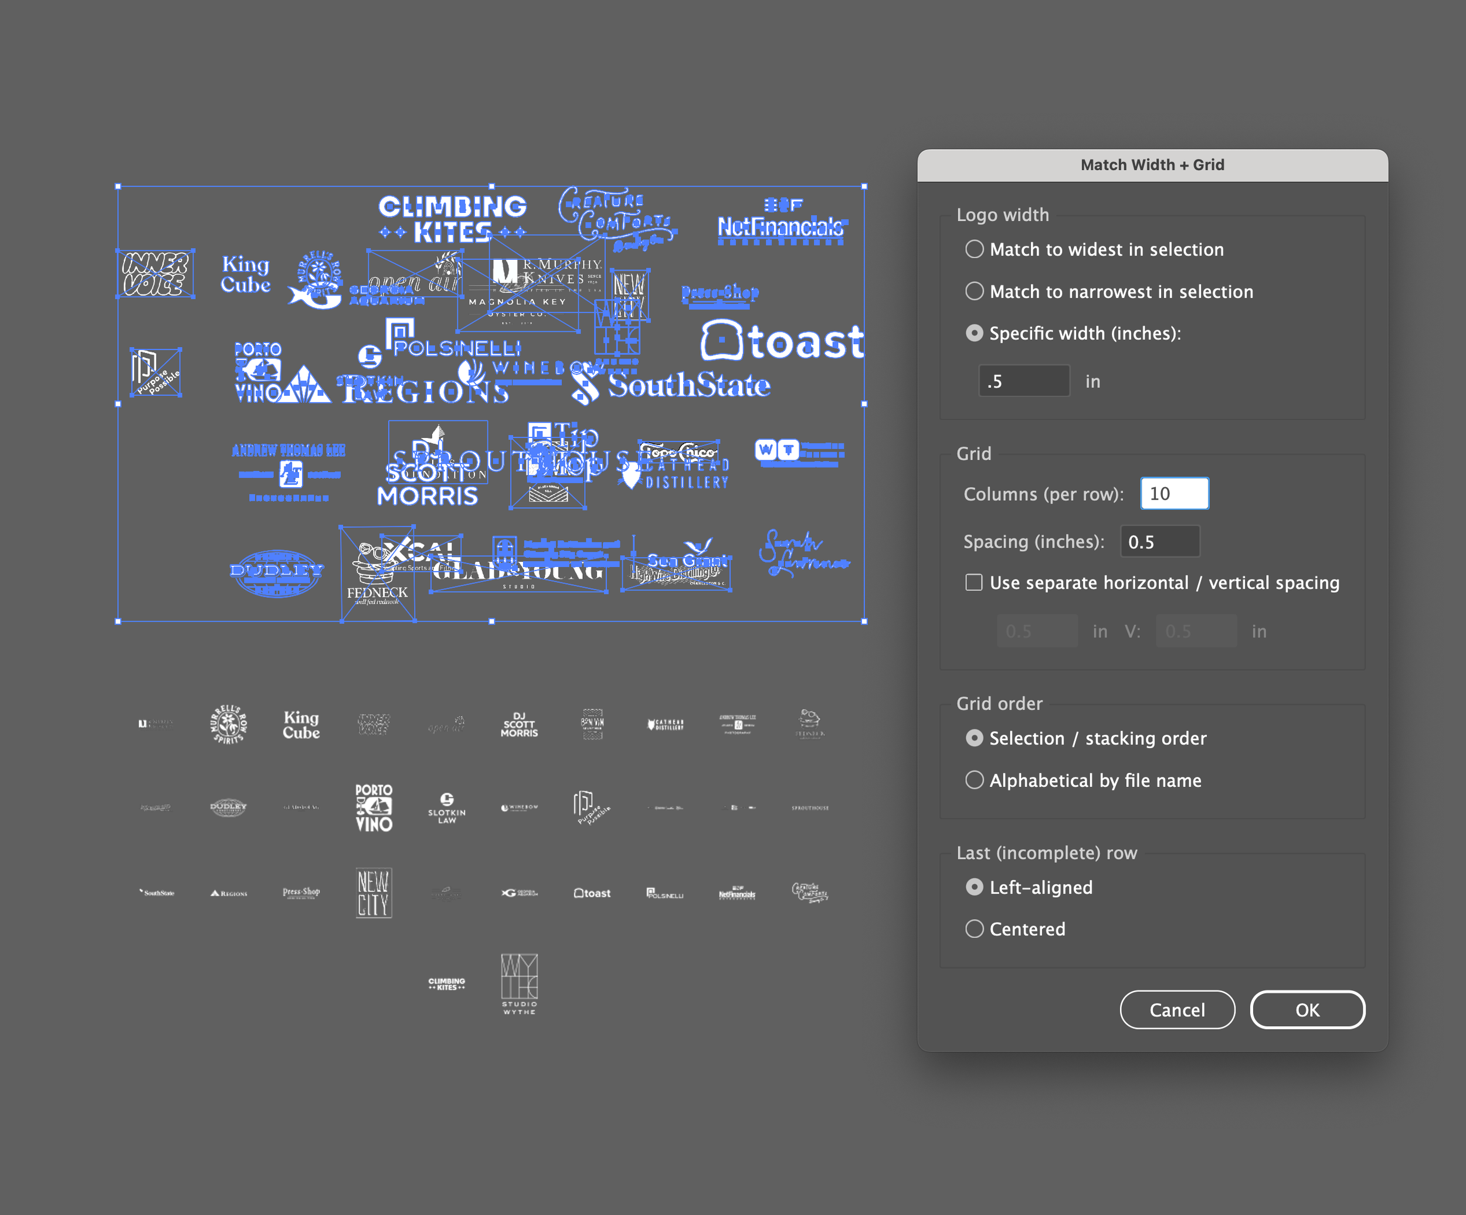The height and width of the screenshot is (1215, 1466).
Task: Confirm the dialog with OK
Action: click(x=1308, y=1010)
